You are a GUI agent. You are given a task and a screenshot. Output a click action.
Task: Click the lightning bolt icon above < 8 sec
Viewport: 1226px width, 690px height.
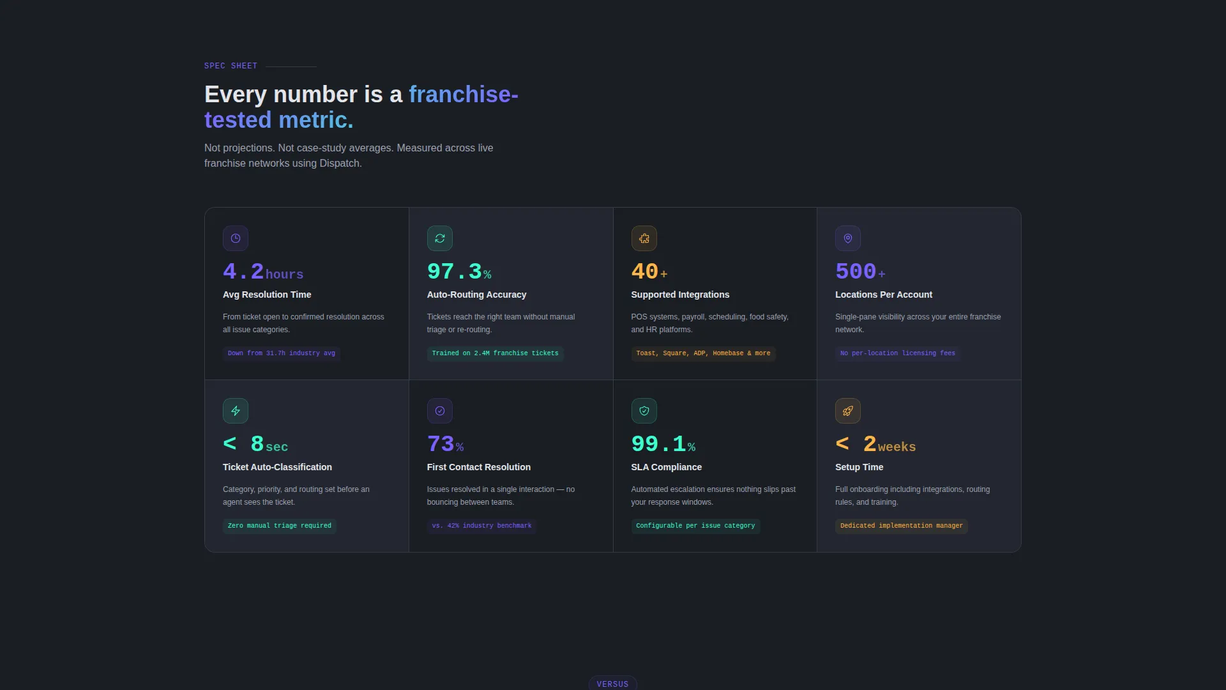236,411
